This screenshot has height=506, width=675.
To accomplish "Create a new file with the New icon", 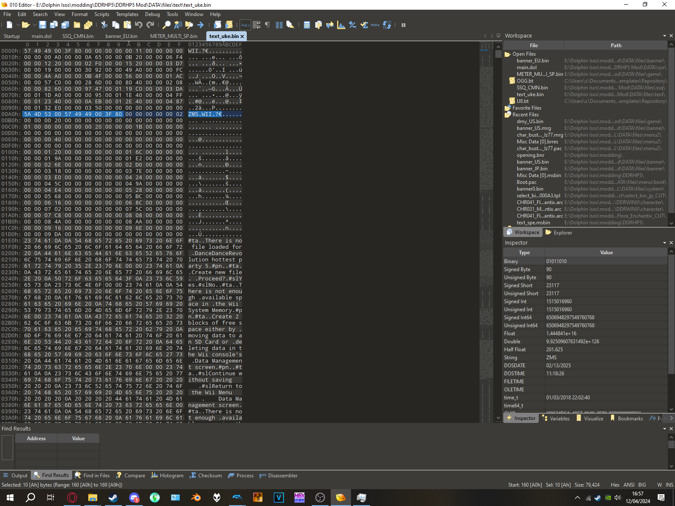I will point(9,25).
